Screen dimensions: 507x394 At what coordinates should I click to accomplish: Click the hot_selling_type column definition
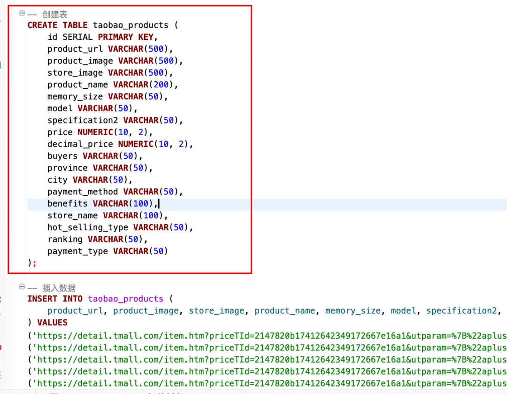(x=120, y=227)
